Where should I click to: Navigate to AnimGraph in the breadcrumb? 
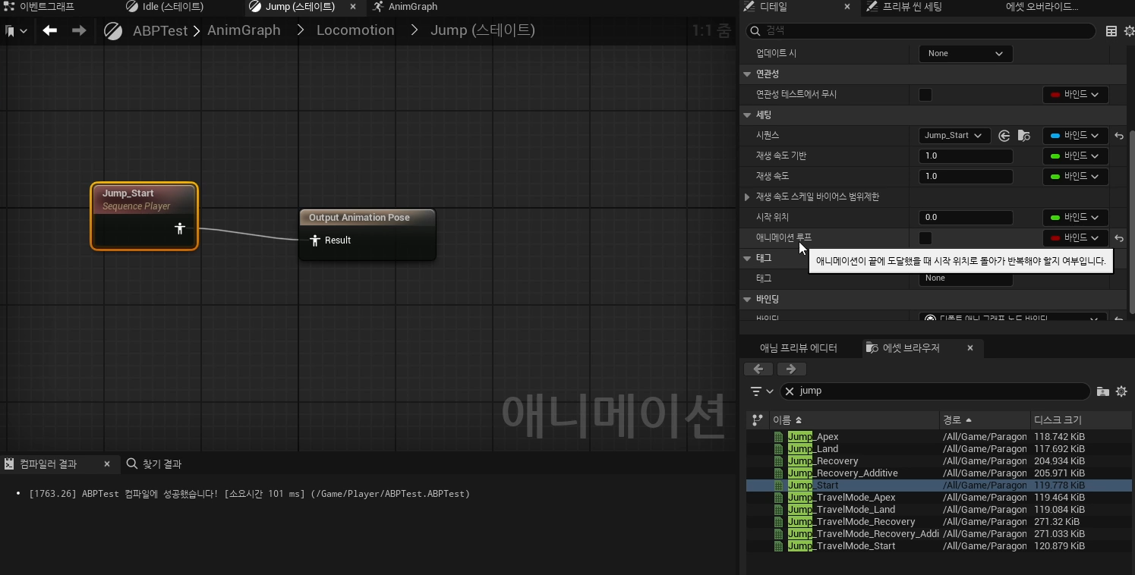[244, 30]
